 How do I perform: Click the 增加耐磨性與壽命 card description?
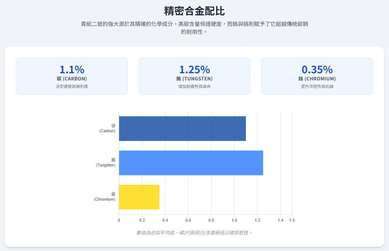(194, 86)
